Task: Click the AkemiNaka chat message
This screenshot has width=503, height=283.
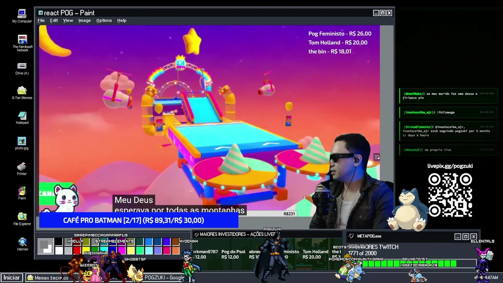Action: click(x=449, y=96)
